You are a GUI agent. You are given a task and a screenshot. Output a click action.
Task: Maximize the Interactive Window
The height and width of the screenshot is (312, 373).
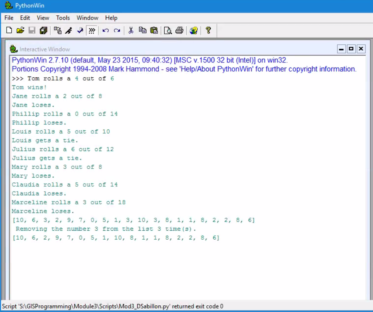[351, 49]
